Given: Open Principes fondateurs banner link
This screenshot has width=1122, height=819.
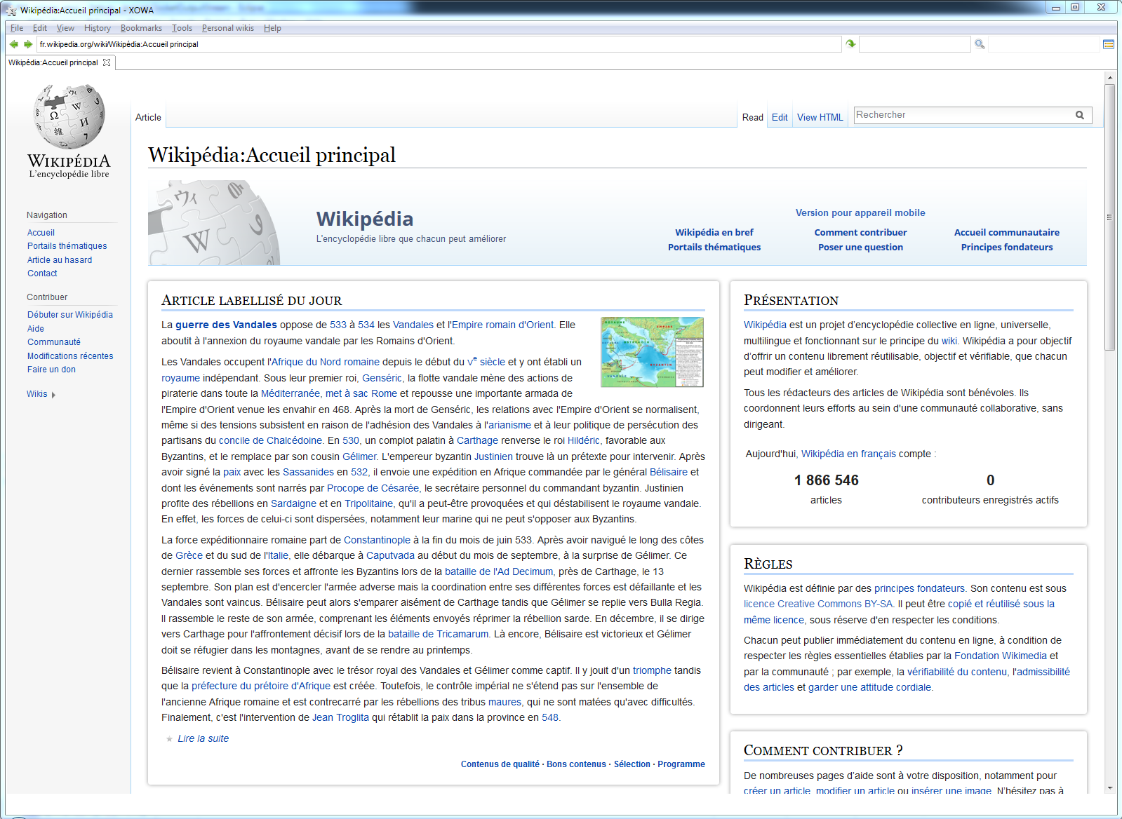Looking at the screenshot, I should tap(1007, 247).
